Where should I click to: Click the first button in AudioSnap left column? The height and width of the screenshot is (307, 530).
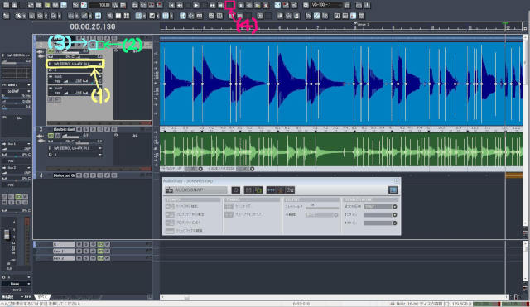tap(170, 206)
